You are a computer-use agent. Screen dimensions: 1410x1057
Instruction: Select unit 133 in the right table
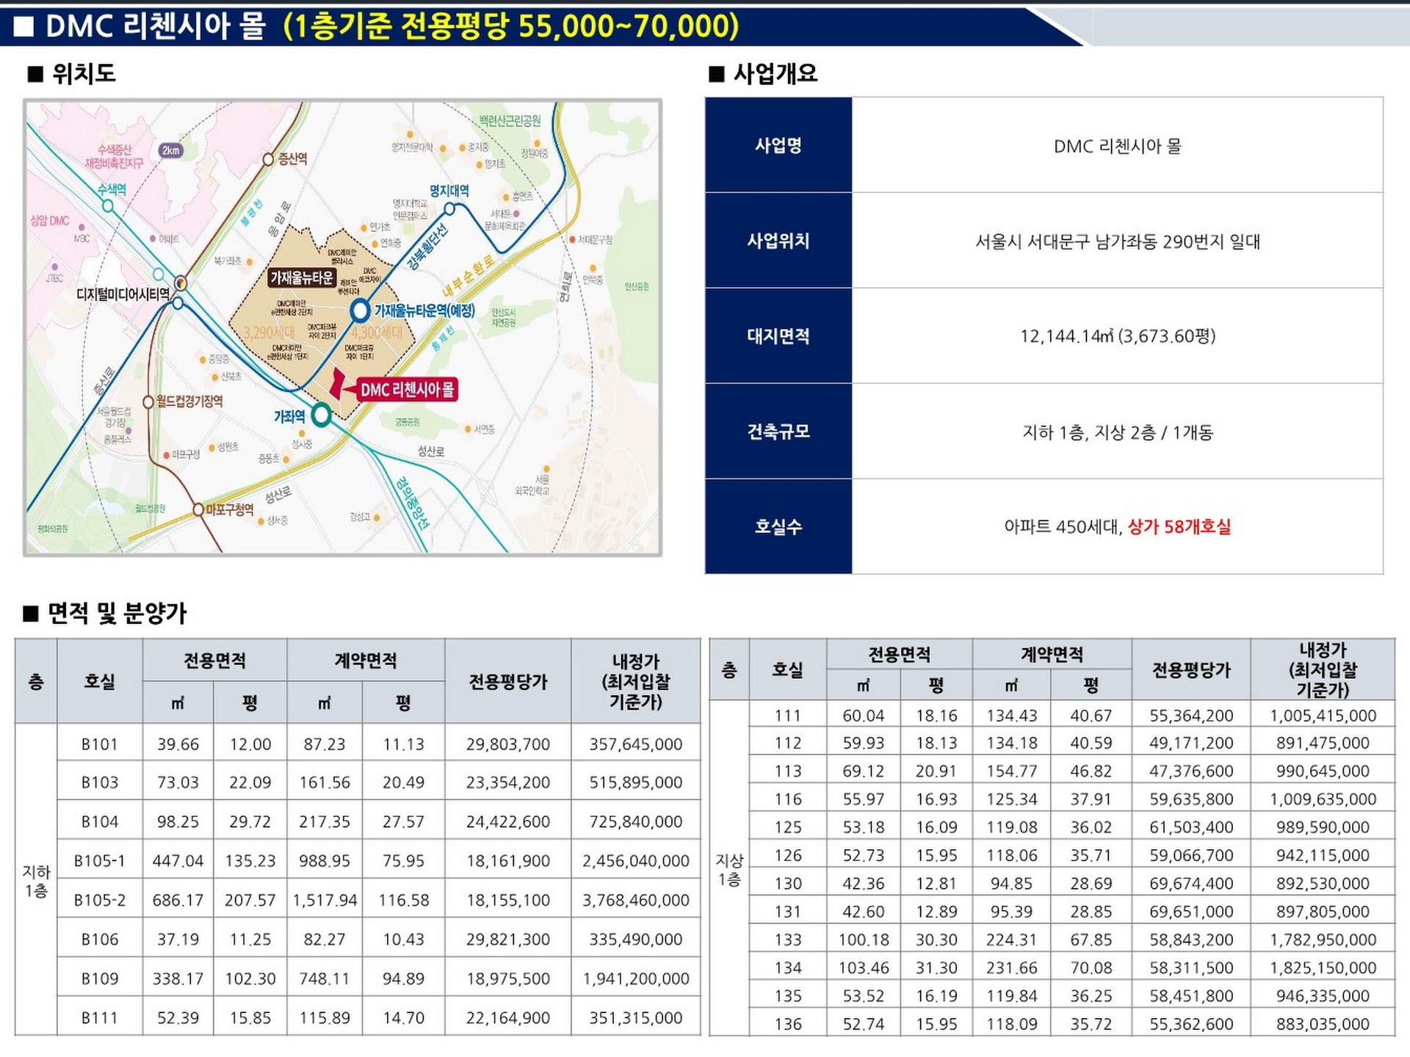[x=787, y=940]
